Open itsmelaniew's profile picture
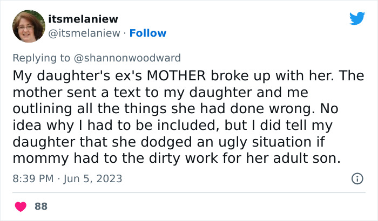 click(x=28, y=26)
